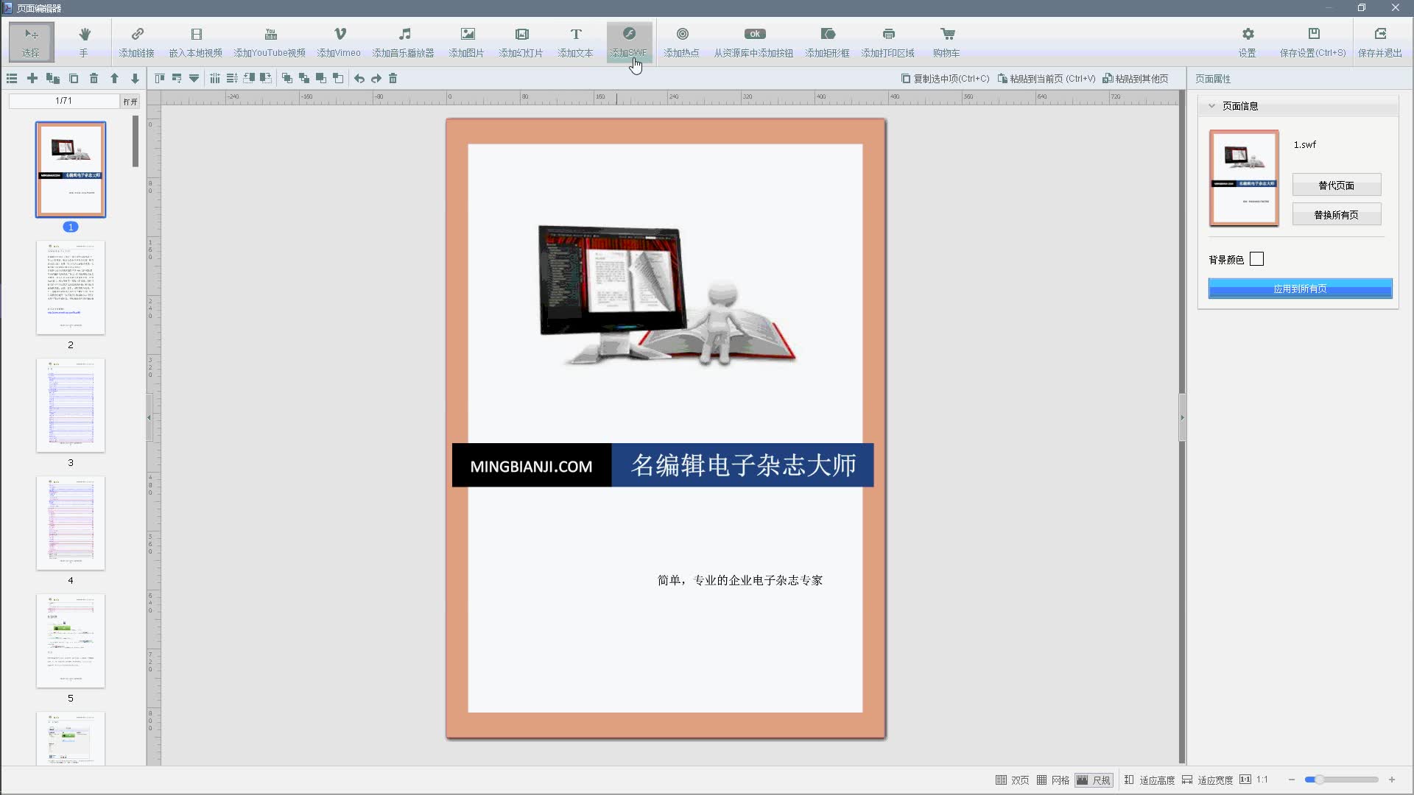This screenshot has width=1414, height=795.
Task: Click 添加SWF tool
Action: point(629,42)
